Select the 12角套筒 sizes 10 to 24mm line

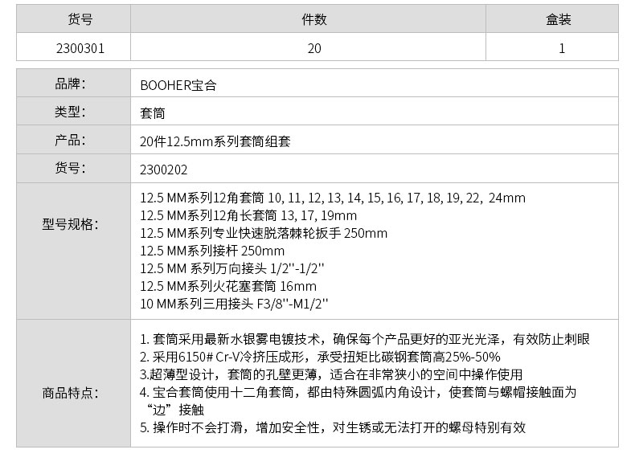click(332, 198)
